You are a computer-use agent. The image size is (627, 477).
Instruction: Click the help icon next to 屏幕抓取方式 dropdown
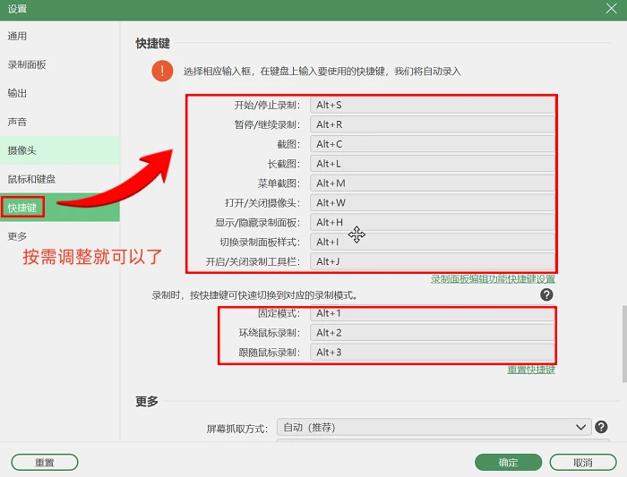[x=601, y=427]
